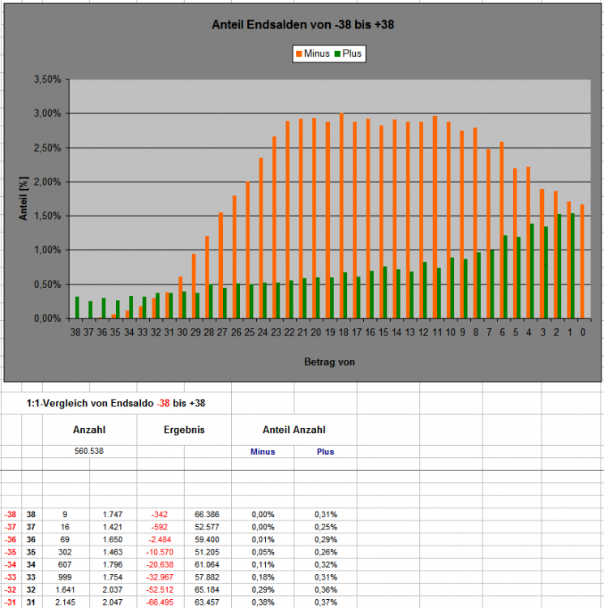Select chart title 'Anteil Endsalden von -38 bis +38'

302,24
